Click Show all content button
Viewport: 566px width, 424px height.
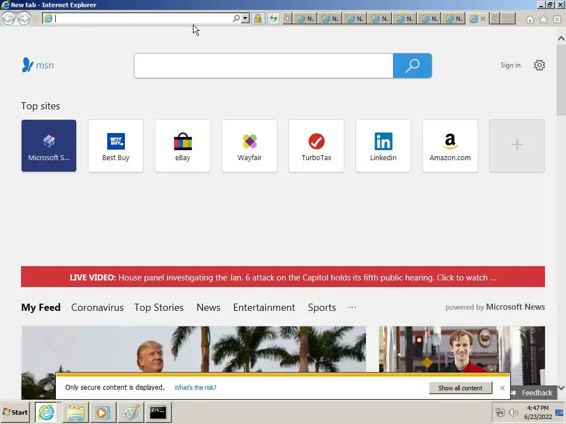(x=460, y=388)
